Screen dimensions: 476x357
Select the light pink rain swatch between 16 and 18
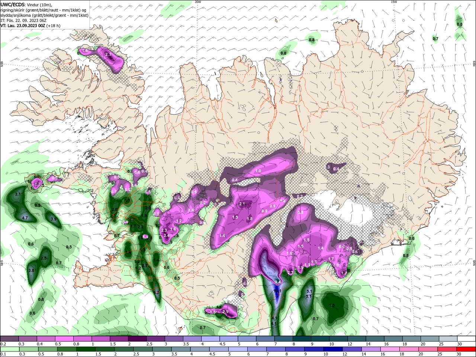[x=390, y=349]
